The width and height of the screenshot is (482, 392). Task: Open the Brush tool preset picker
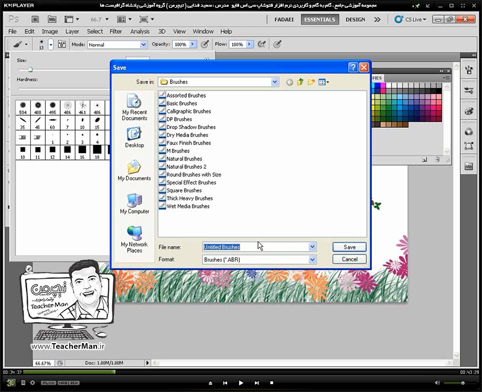(20, 44)
